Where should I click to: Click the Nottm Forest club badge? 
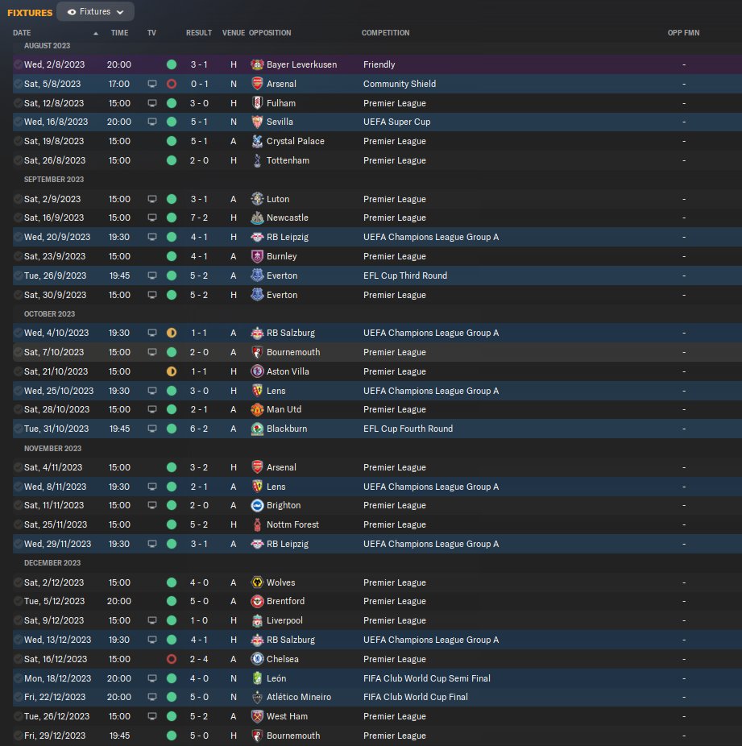[x=257, y=524]
